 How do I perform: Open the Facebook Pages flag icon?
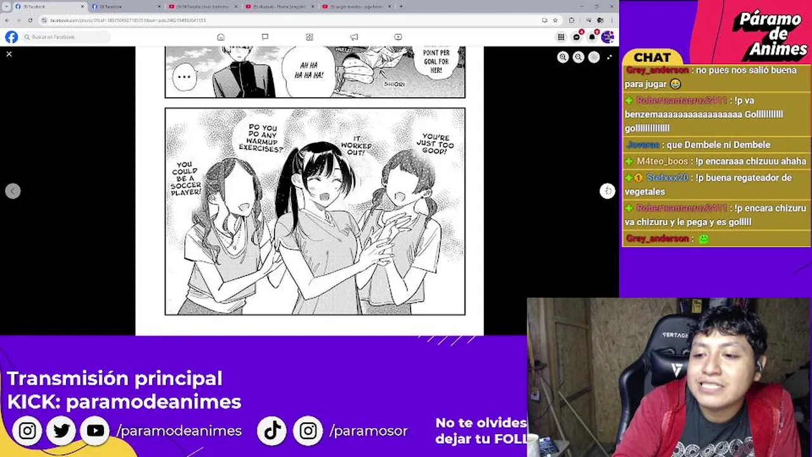click(265, 37)
